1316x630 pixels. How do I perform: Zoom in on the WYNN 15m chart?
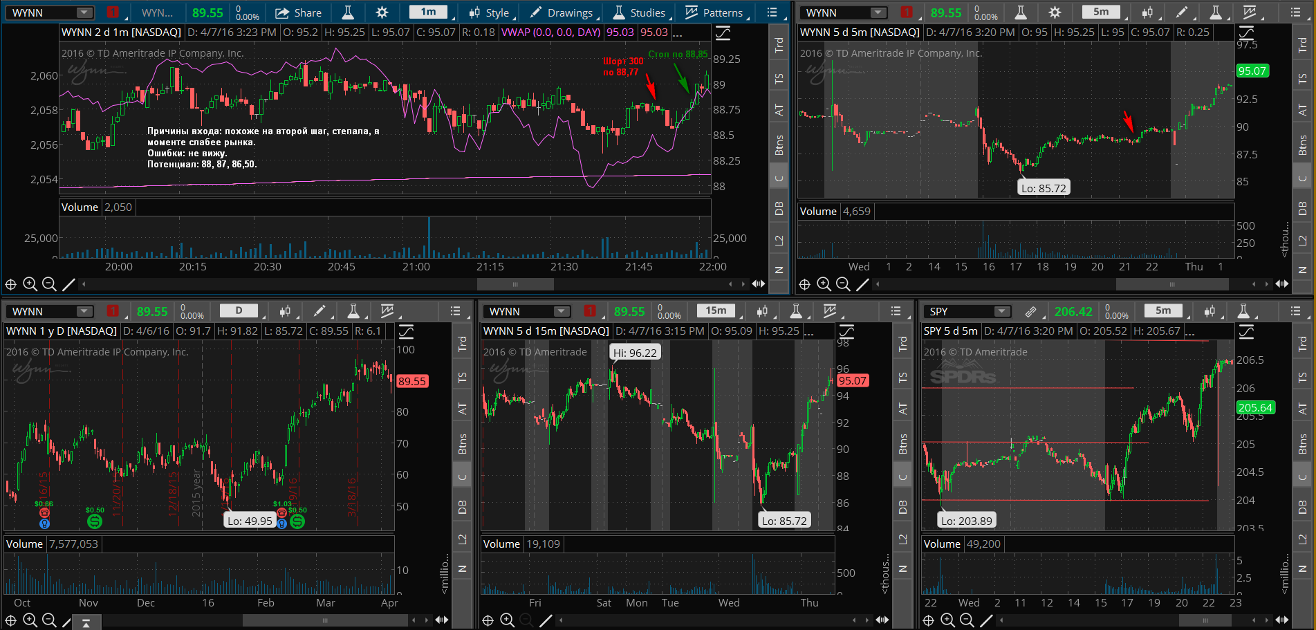pyautogui.click(x=507, y=620)
